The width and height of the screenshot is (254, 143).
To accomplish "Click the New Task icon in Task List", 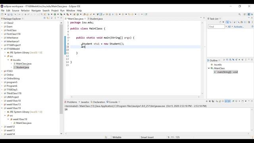I will click(220, 22).
